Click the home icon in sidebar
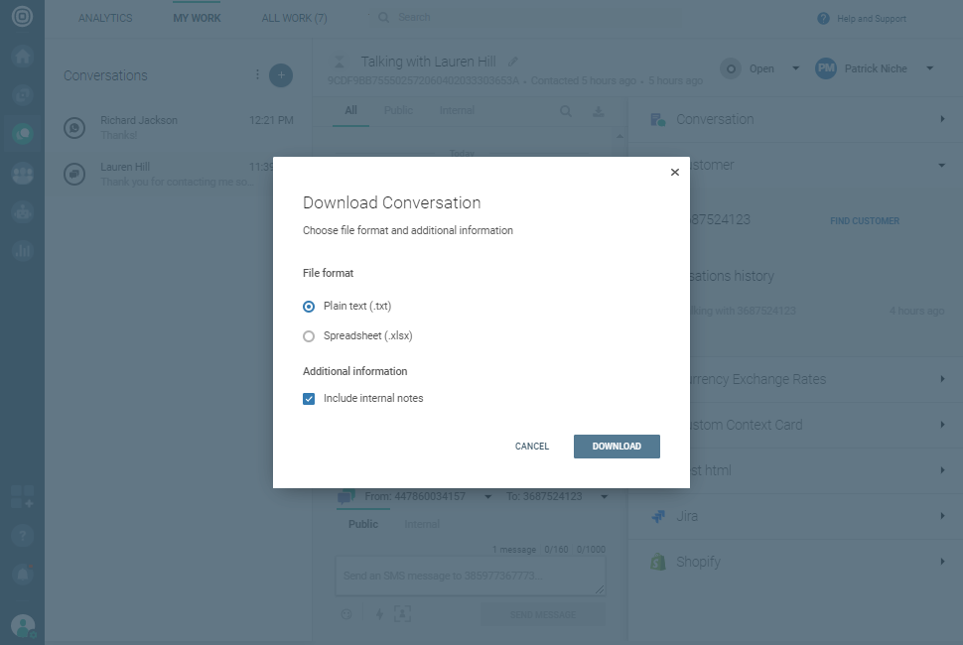The height and width of the screenshot is (645, 963). coord(22,56)
